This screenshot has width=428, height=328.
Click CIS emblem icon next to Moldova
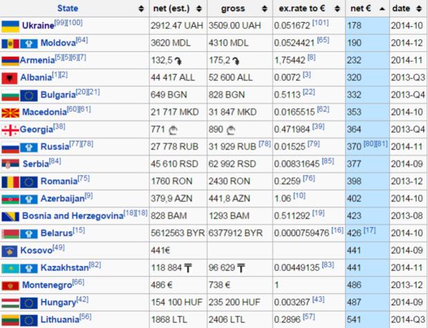click(x=29, y=44)
